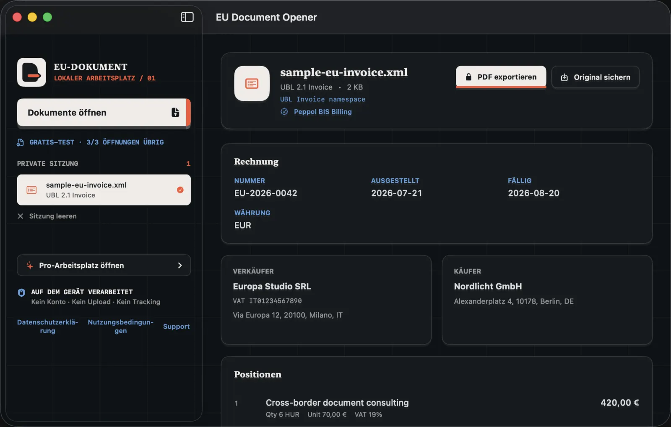
Task: Click the Gratis-Test trial icon
Action: tap(21, 142)
